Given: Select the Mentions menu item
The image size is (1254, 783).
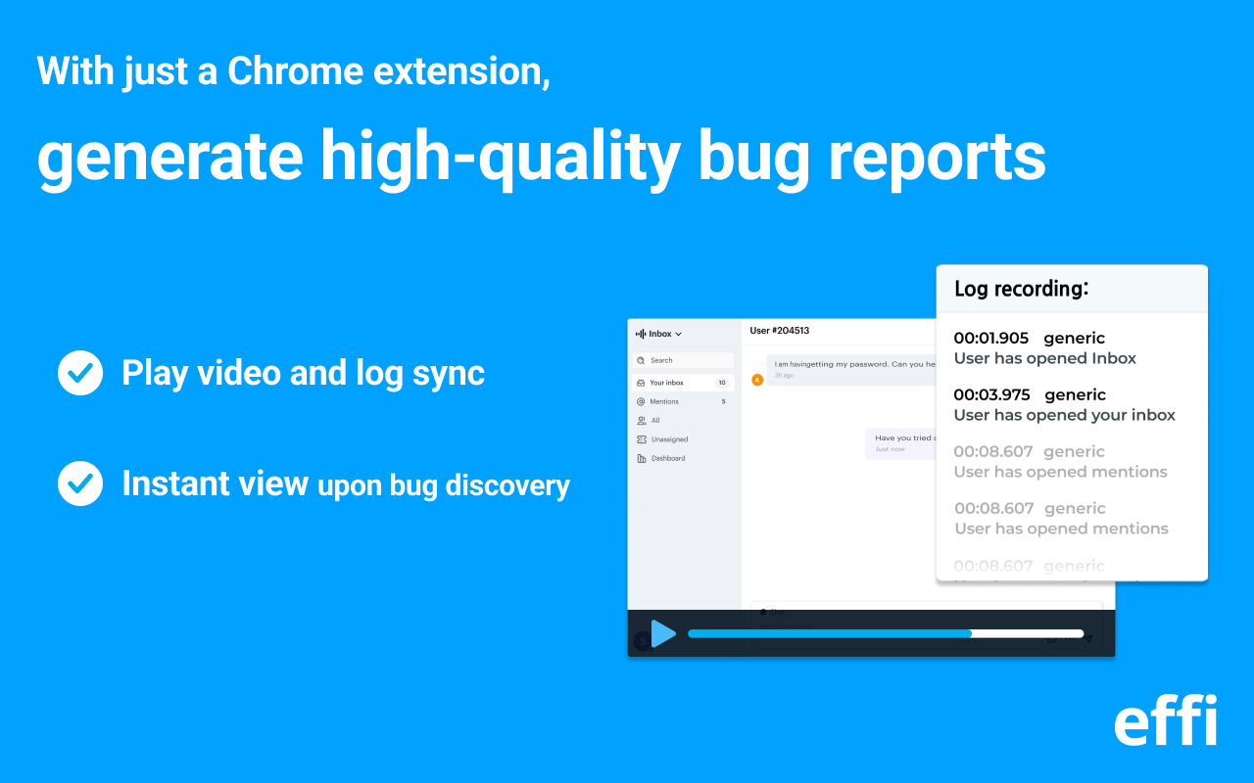Looking at the screenshot, I should 664,401.
